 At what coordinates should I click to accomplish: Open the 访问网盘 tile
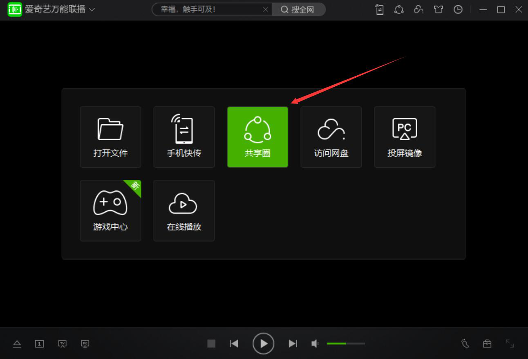pyautogui.click(x=331, y=137)
